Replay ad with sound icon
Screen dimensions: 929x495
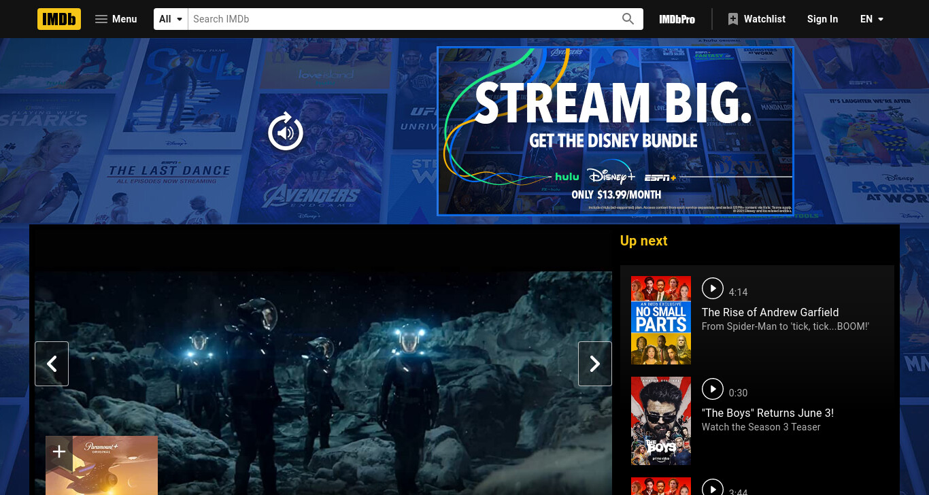click(286, 132)
